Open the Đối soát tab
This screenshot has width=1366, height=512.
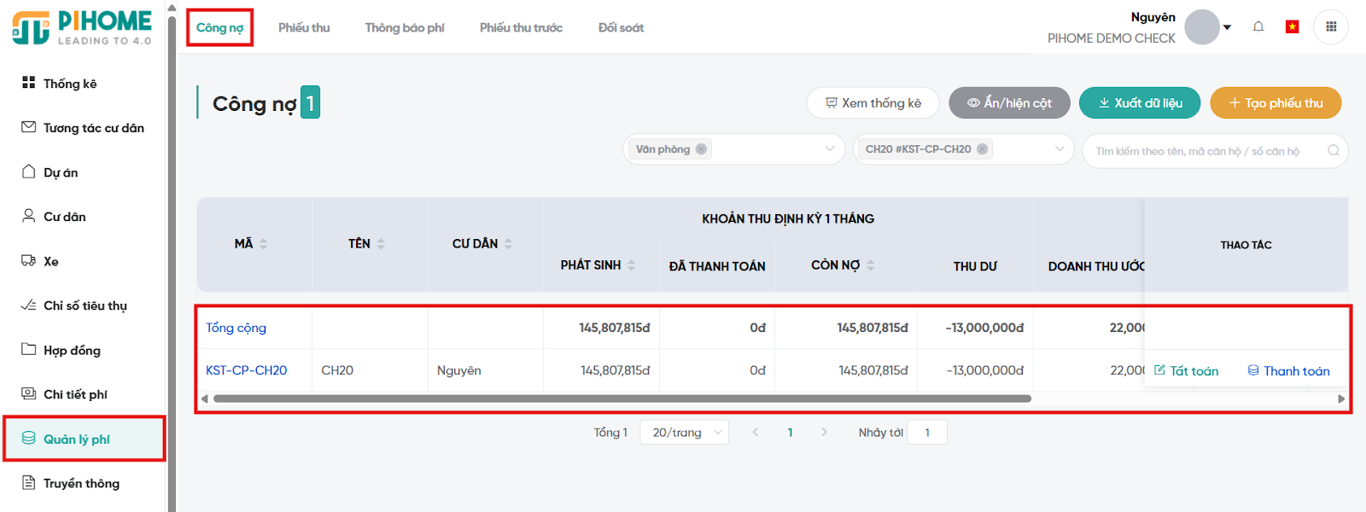(x=621, y=28)
